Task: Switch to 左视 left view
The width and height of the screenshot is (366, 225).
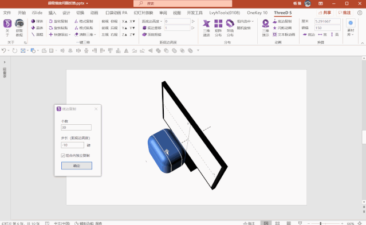Action: 105,34
